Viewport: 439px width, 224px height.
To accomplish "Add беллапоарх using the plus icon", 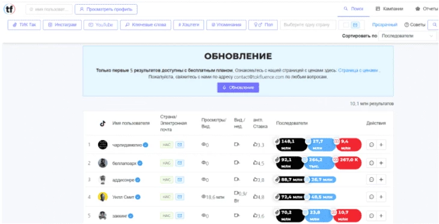I will click(381, 163).
